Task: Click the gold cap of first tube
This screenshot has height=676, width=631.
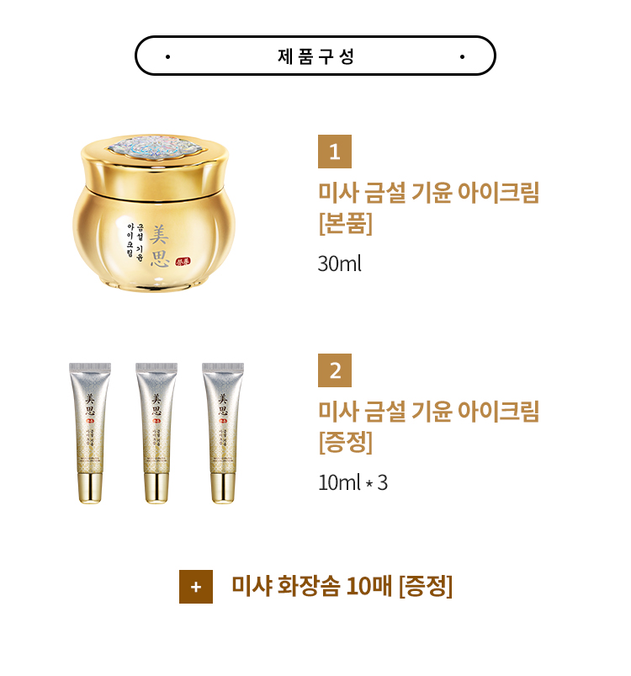Action: tap(91, 488)
